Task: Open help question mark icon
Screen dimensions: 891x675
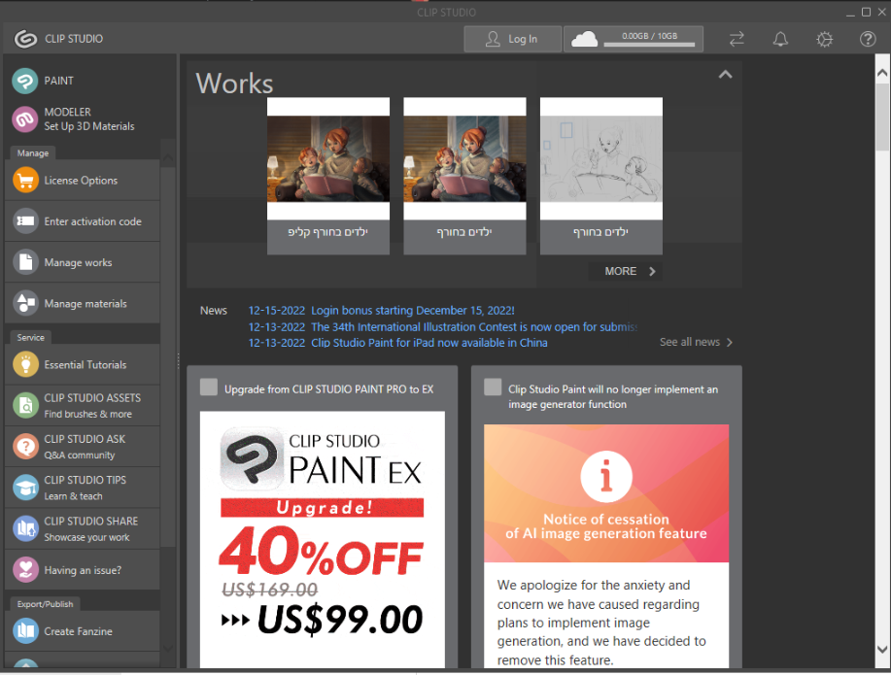Action: click(867, 39)
